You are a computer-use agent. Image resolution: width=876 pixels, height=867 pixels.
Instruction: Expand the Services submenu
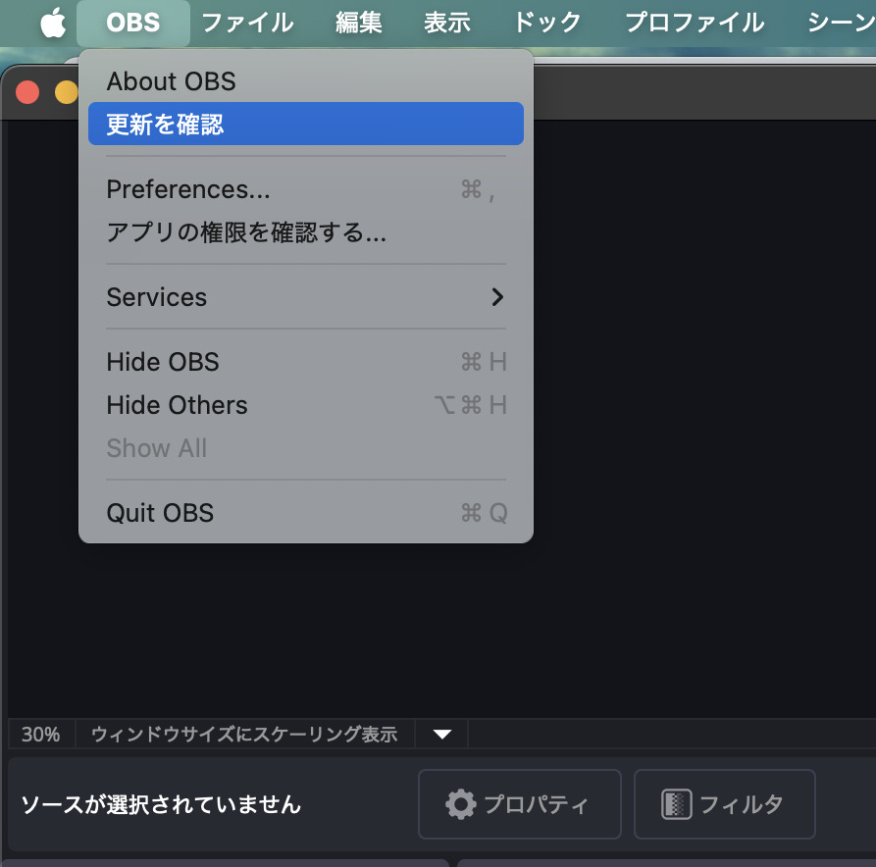306,297
